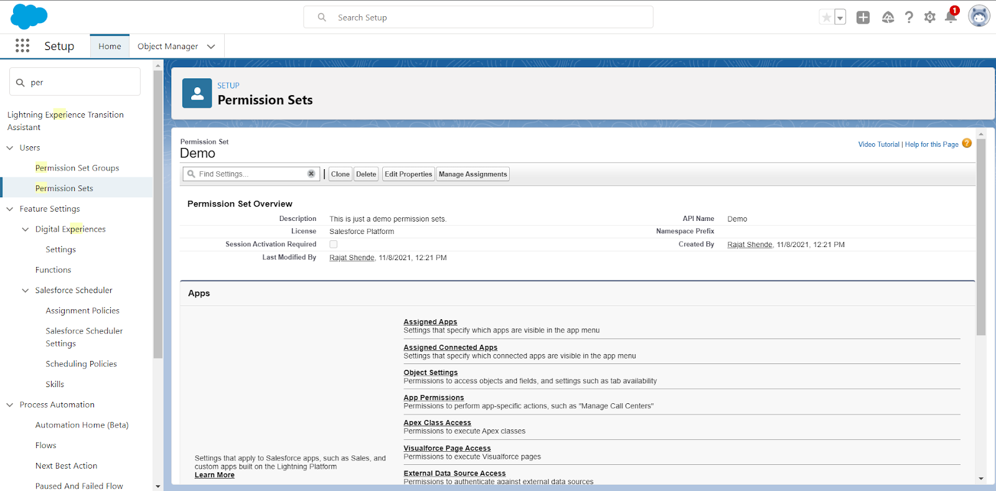This screenshot has height=491, width=996.
Task: Click the main page vertical scrollbar
Action: tap(981, 236)
